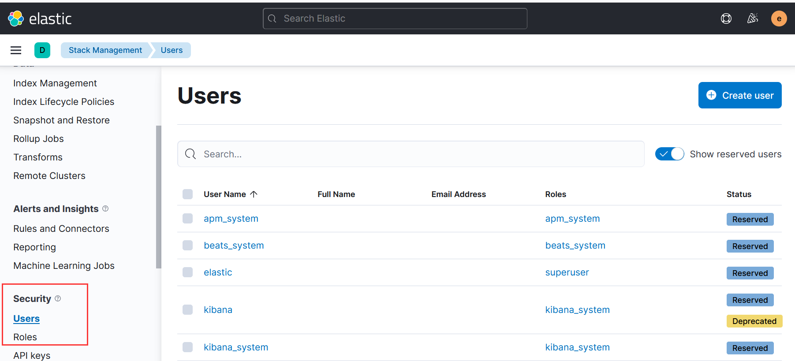Click the Stack Management breadcrumb
This screenshot has width=795, height=361.
[x=105, y=50]
